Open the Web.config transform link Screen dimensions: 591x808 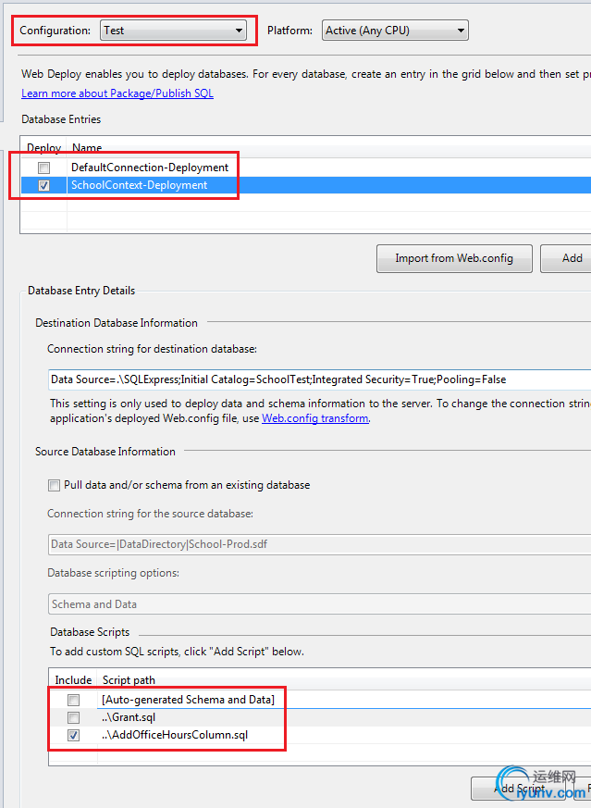(x=315, y=418)
